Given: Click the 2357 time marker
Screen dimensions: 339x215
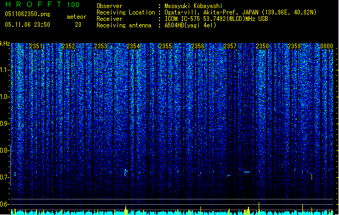Looking at the screenshot, I should point(230,46).
